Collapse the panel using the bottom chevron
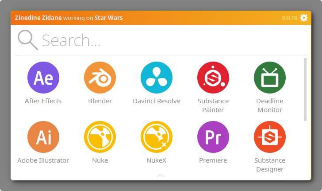This screenshot has height=191, width=322. [x=161, y=176]
